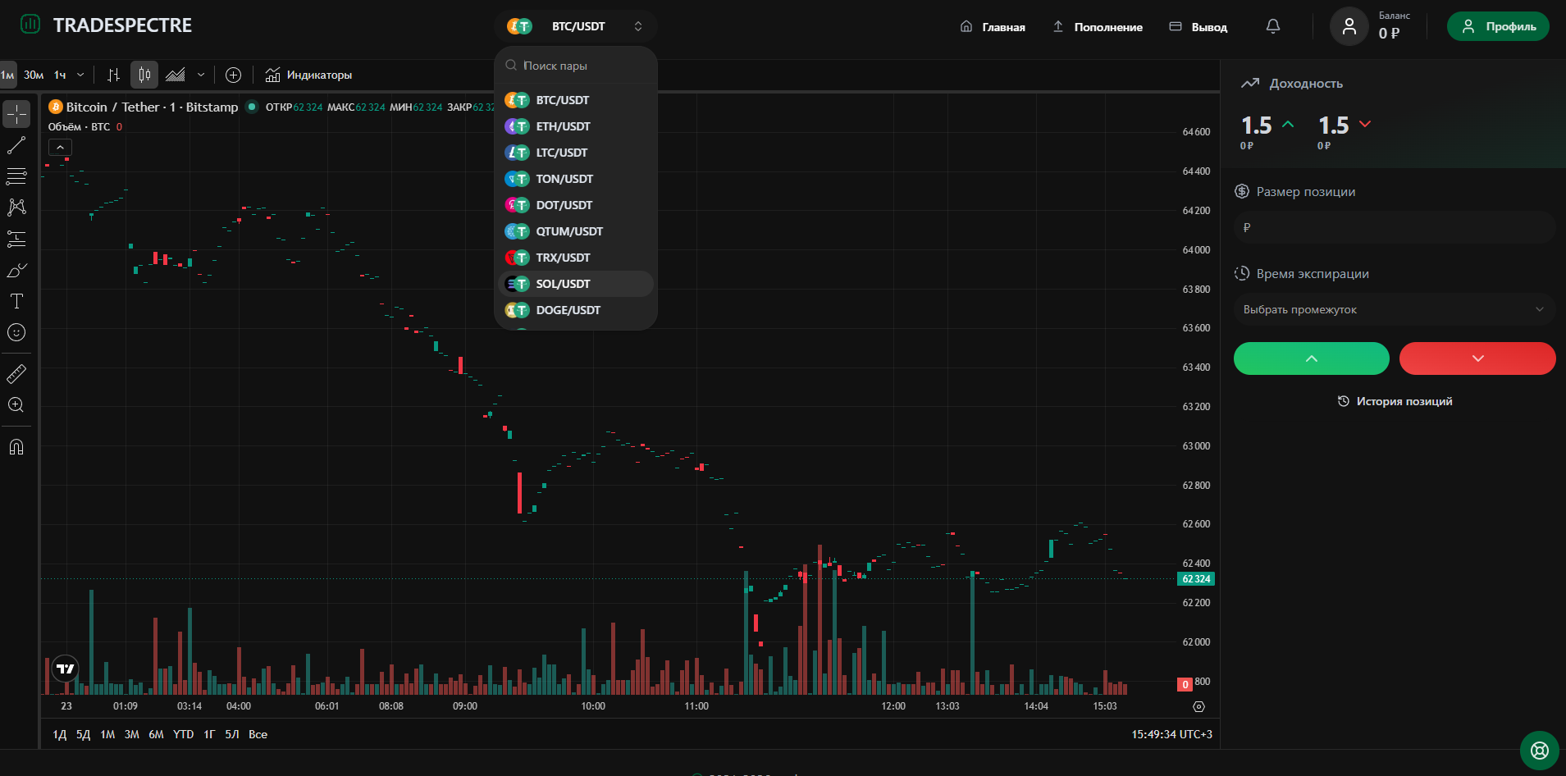Set chart range to 1М

coord(107,734)
